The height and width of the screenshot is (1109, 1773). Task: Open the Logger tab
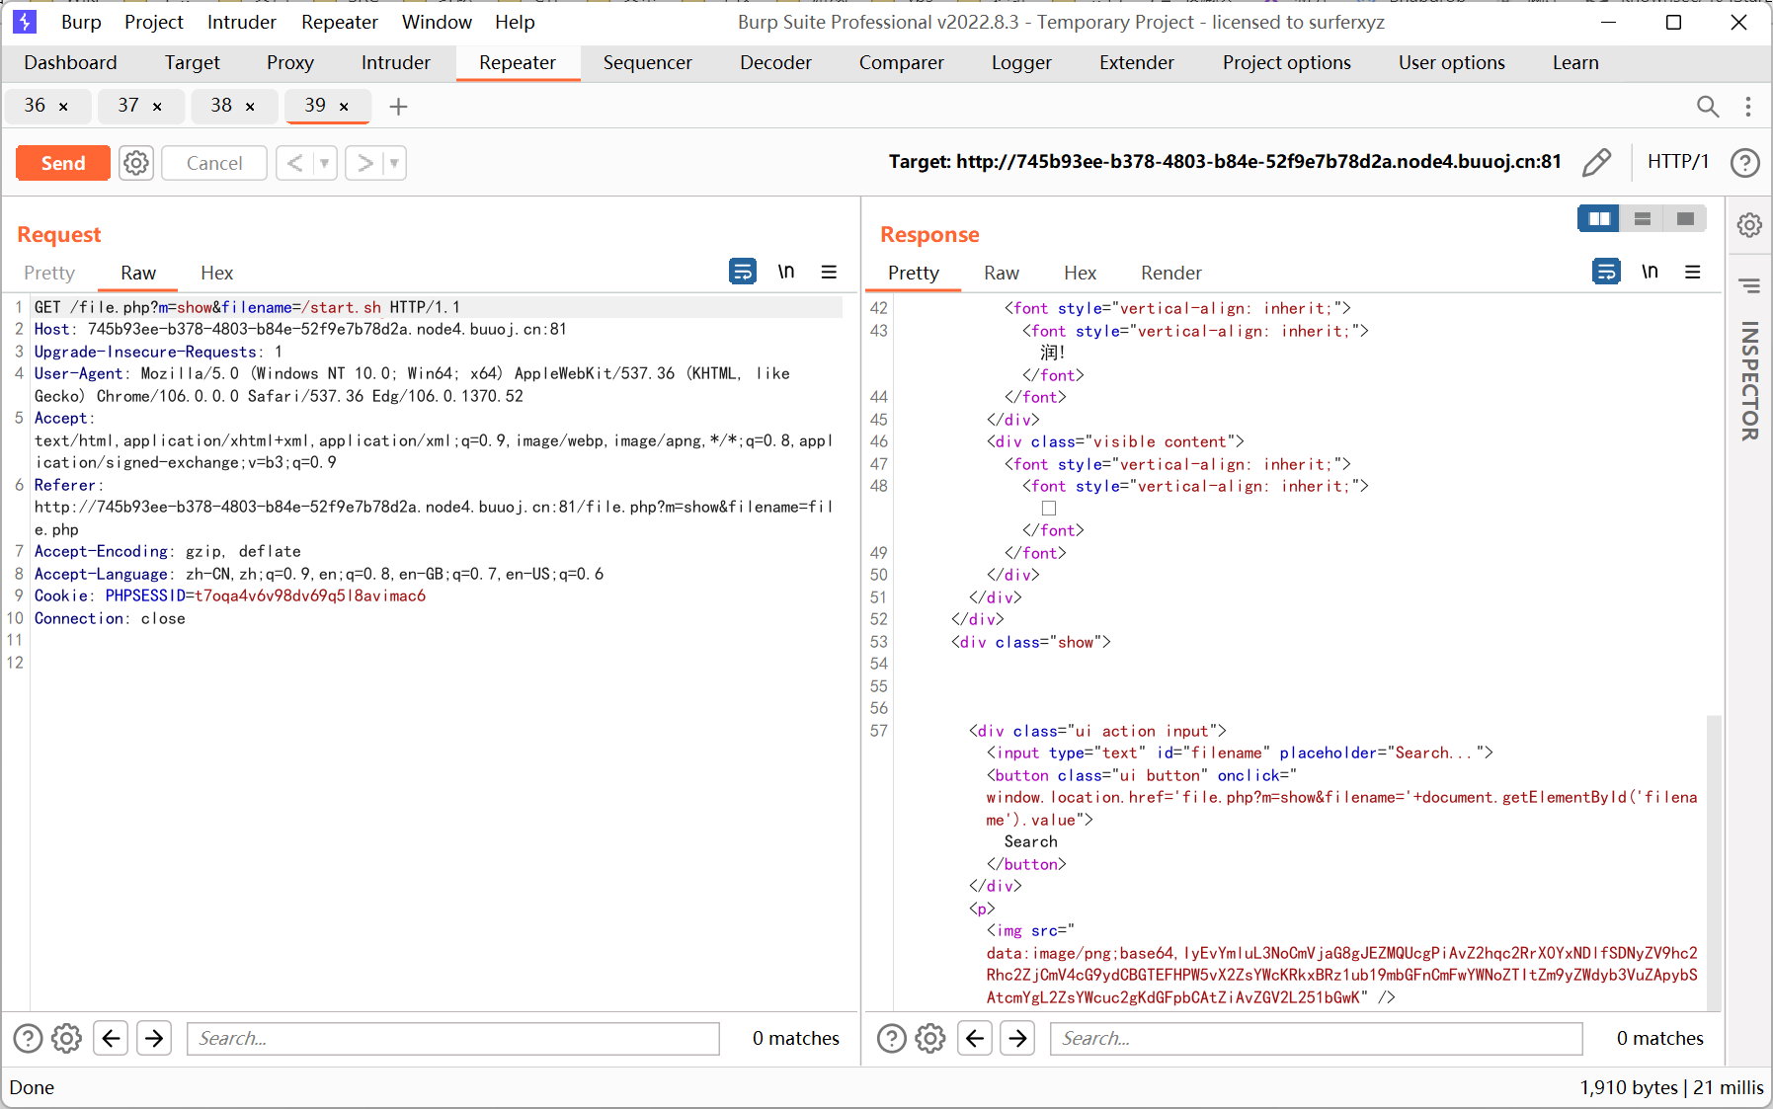[x=1021, y=62]
